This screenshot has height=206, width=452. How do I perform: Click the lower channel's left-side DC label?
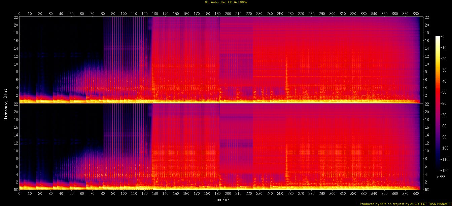tap(15, 190)
